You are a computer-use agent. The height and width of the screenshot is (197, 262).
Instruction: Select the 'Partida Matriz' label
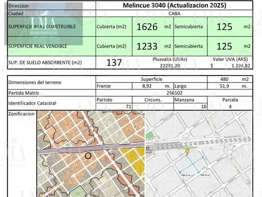(23, 93)
